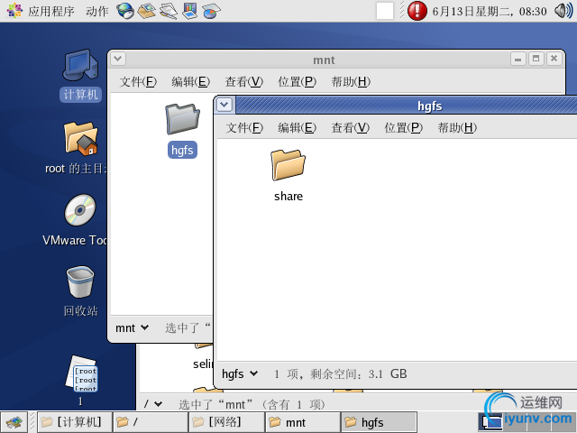Open 查看(V) menu in mnt window
The height and width of the screenshot is (433, 577).
[x=244, y=82]
